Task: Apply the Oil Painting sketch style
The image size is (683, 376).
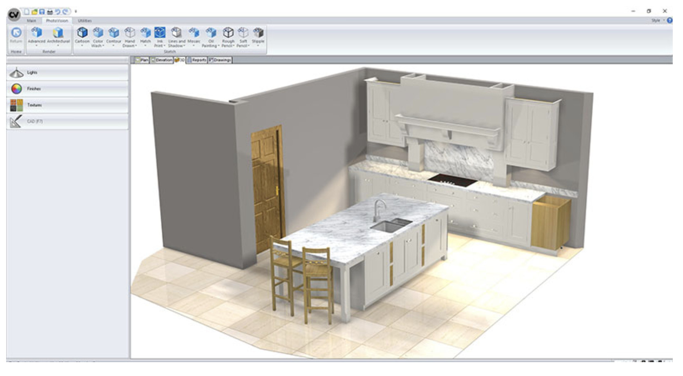Action: pyautogui.click(x=211, y=37)
